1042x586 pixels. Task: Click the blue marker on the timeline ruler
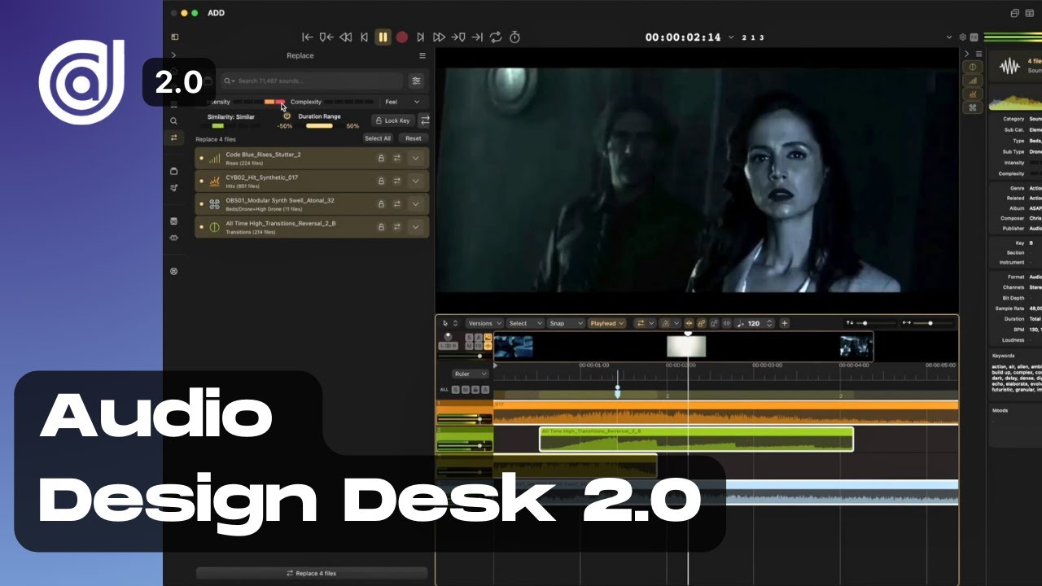tap(617, 391)
